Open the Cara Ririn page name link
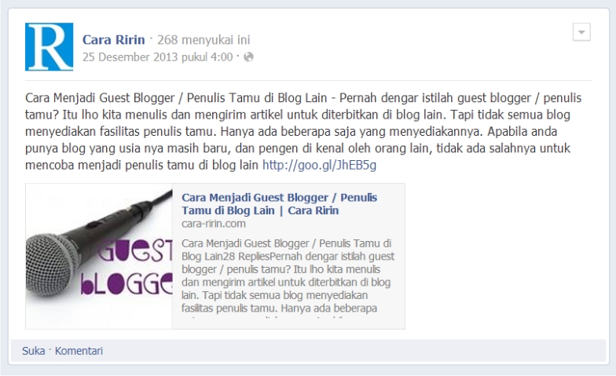The width and height of the screenshot is (616, 376). (113, 39)
